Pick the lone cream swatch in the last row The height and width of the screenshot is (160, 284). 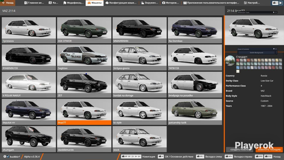[238, 71]
